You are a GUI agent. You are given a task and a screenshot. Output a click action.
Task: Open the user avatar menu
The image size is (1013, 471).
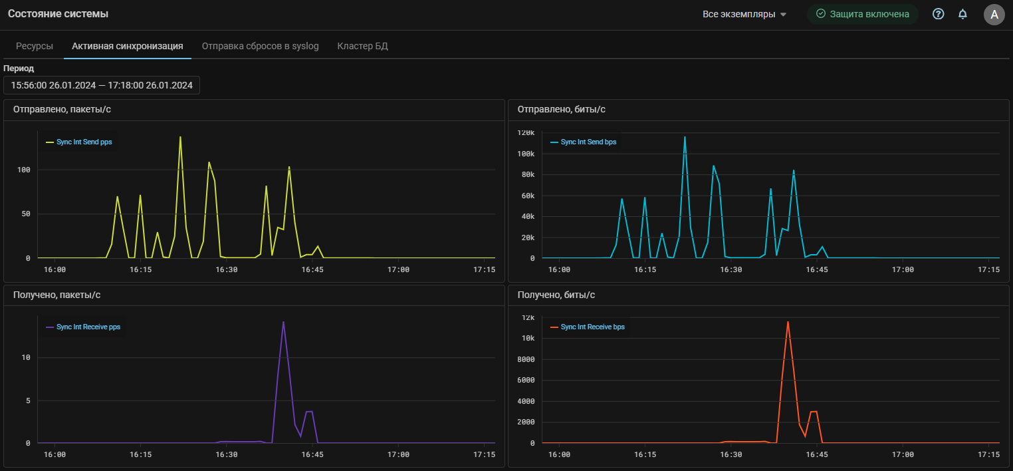coord(994,15)
